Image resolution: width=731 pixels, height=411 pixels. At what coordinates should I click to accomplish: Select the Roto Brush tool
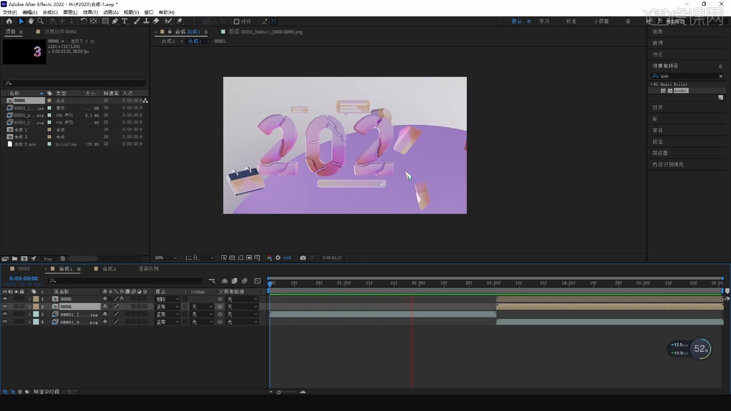[x=168, y=21]
